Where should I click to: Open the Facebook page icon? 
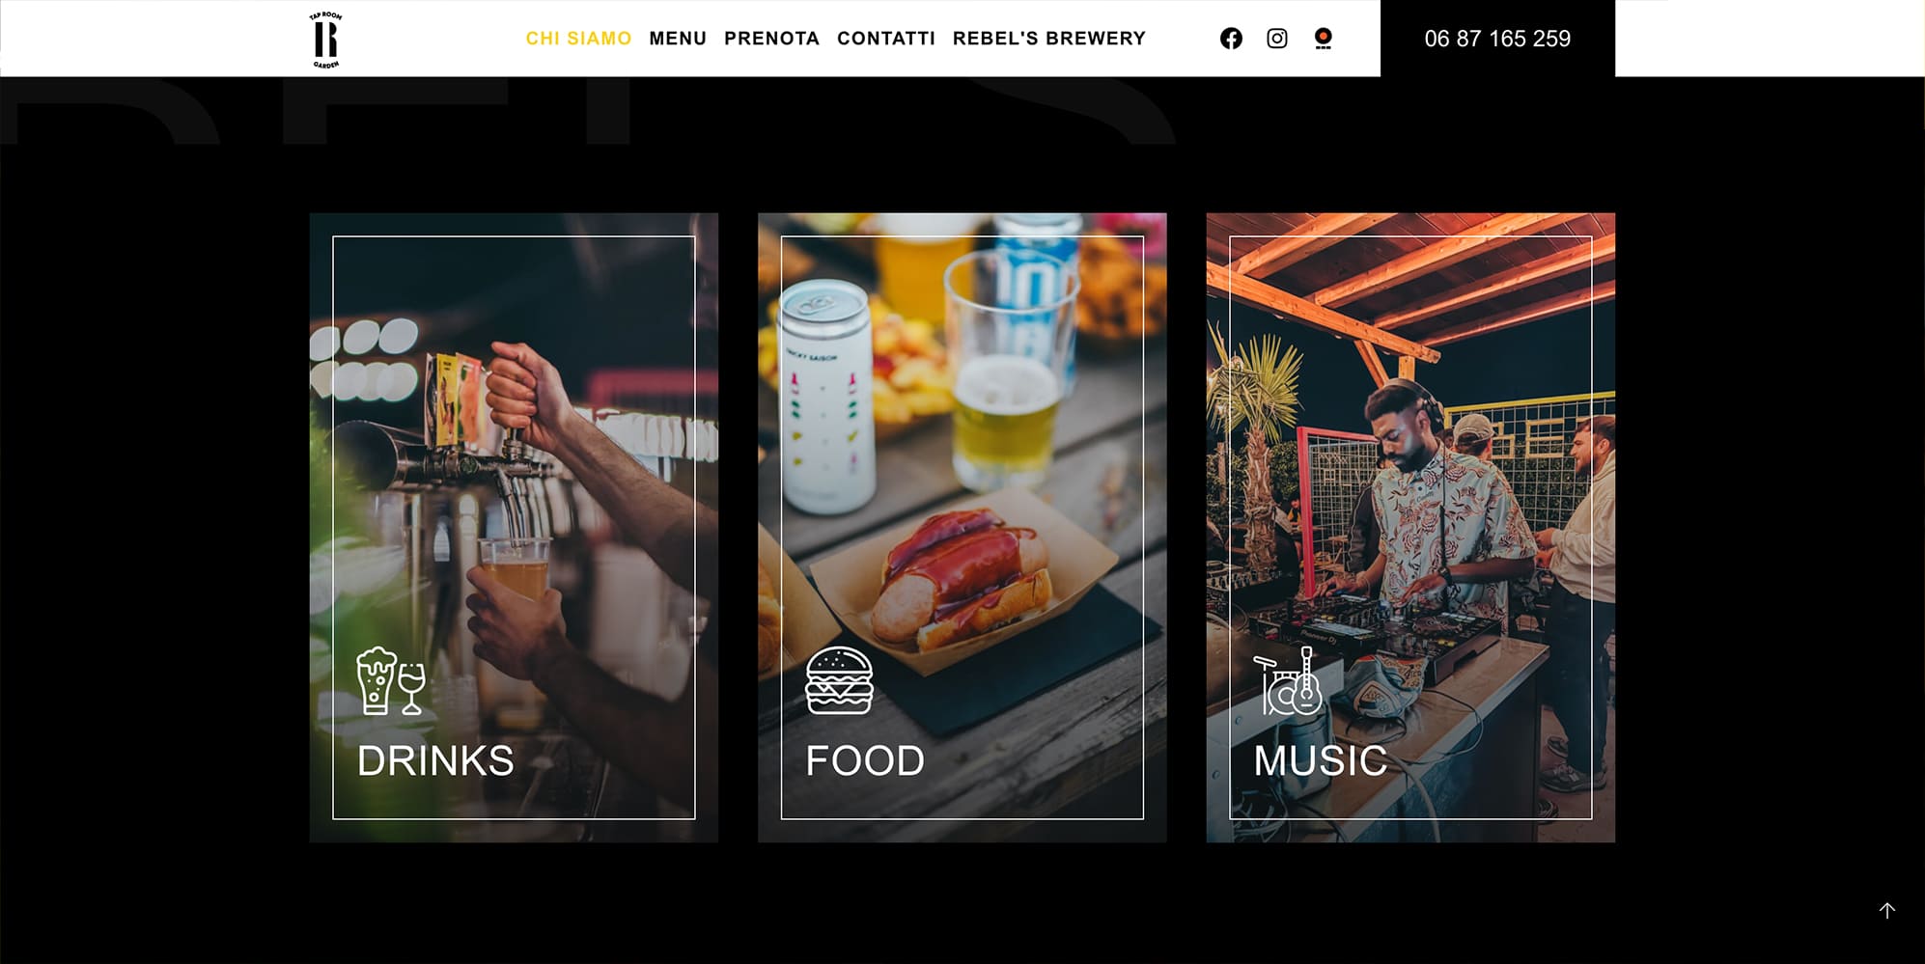coord(1231,39)
